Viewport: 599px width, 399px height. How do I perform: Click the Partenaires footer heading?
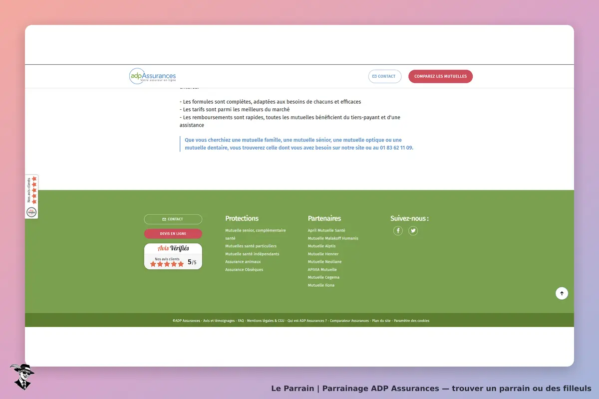click(x=324, y=218)
